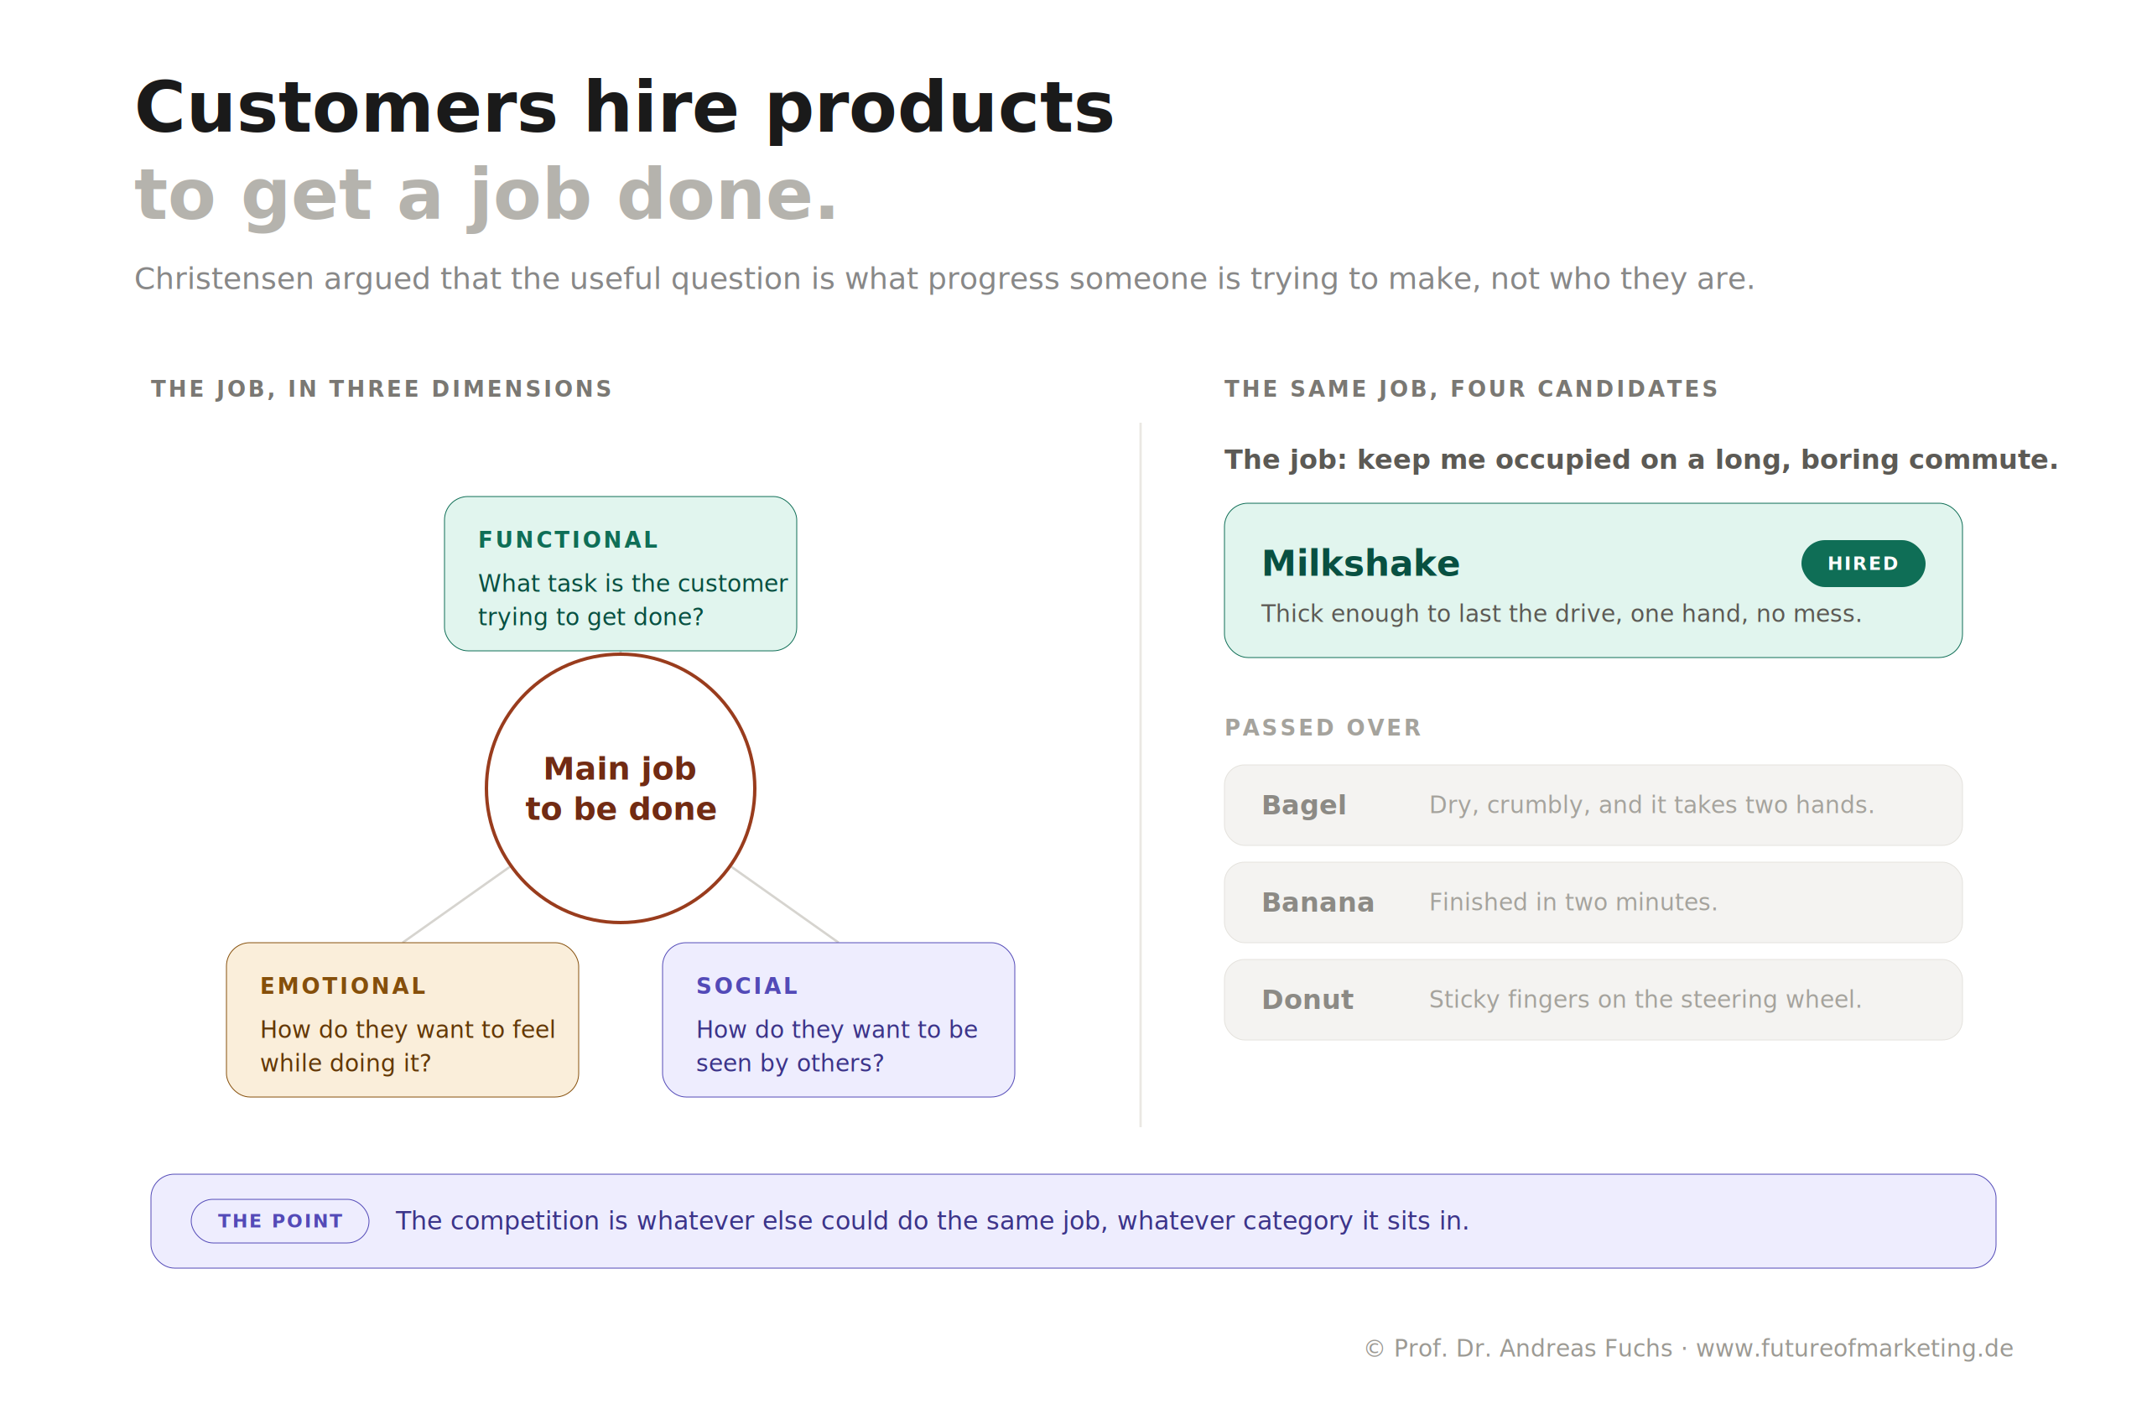Click the Customers hire products headline

coord(624,107)
